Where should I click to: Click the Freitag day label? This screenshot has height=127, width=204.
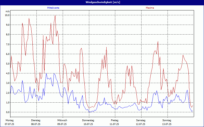115,120
